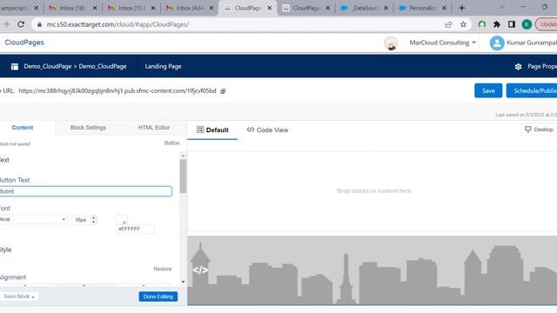Switch to the Content tab

pos(23,128)
